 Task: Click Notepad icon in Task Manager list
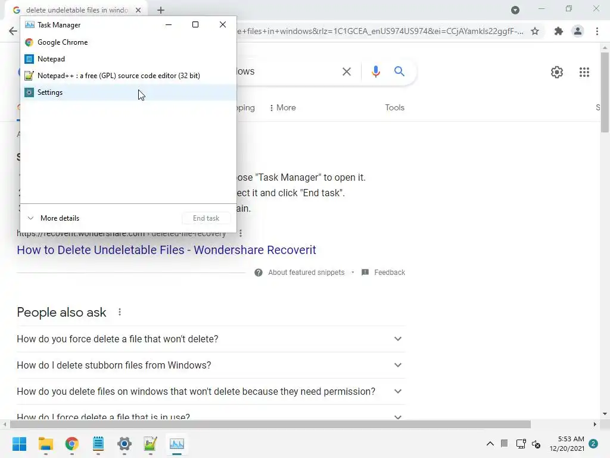click(29, 59)
